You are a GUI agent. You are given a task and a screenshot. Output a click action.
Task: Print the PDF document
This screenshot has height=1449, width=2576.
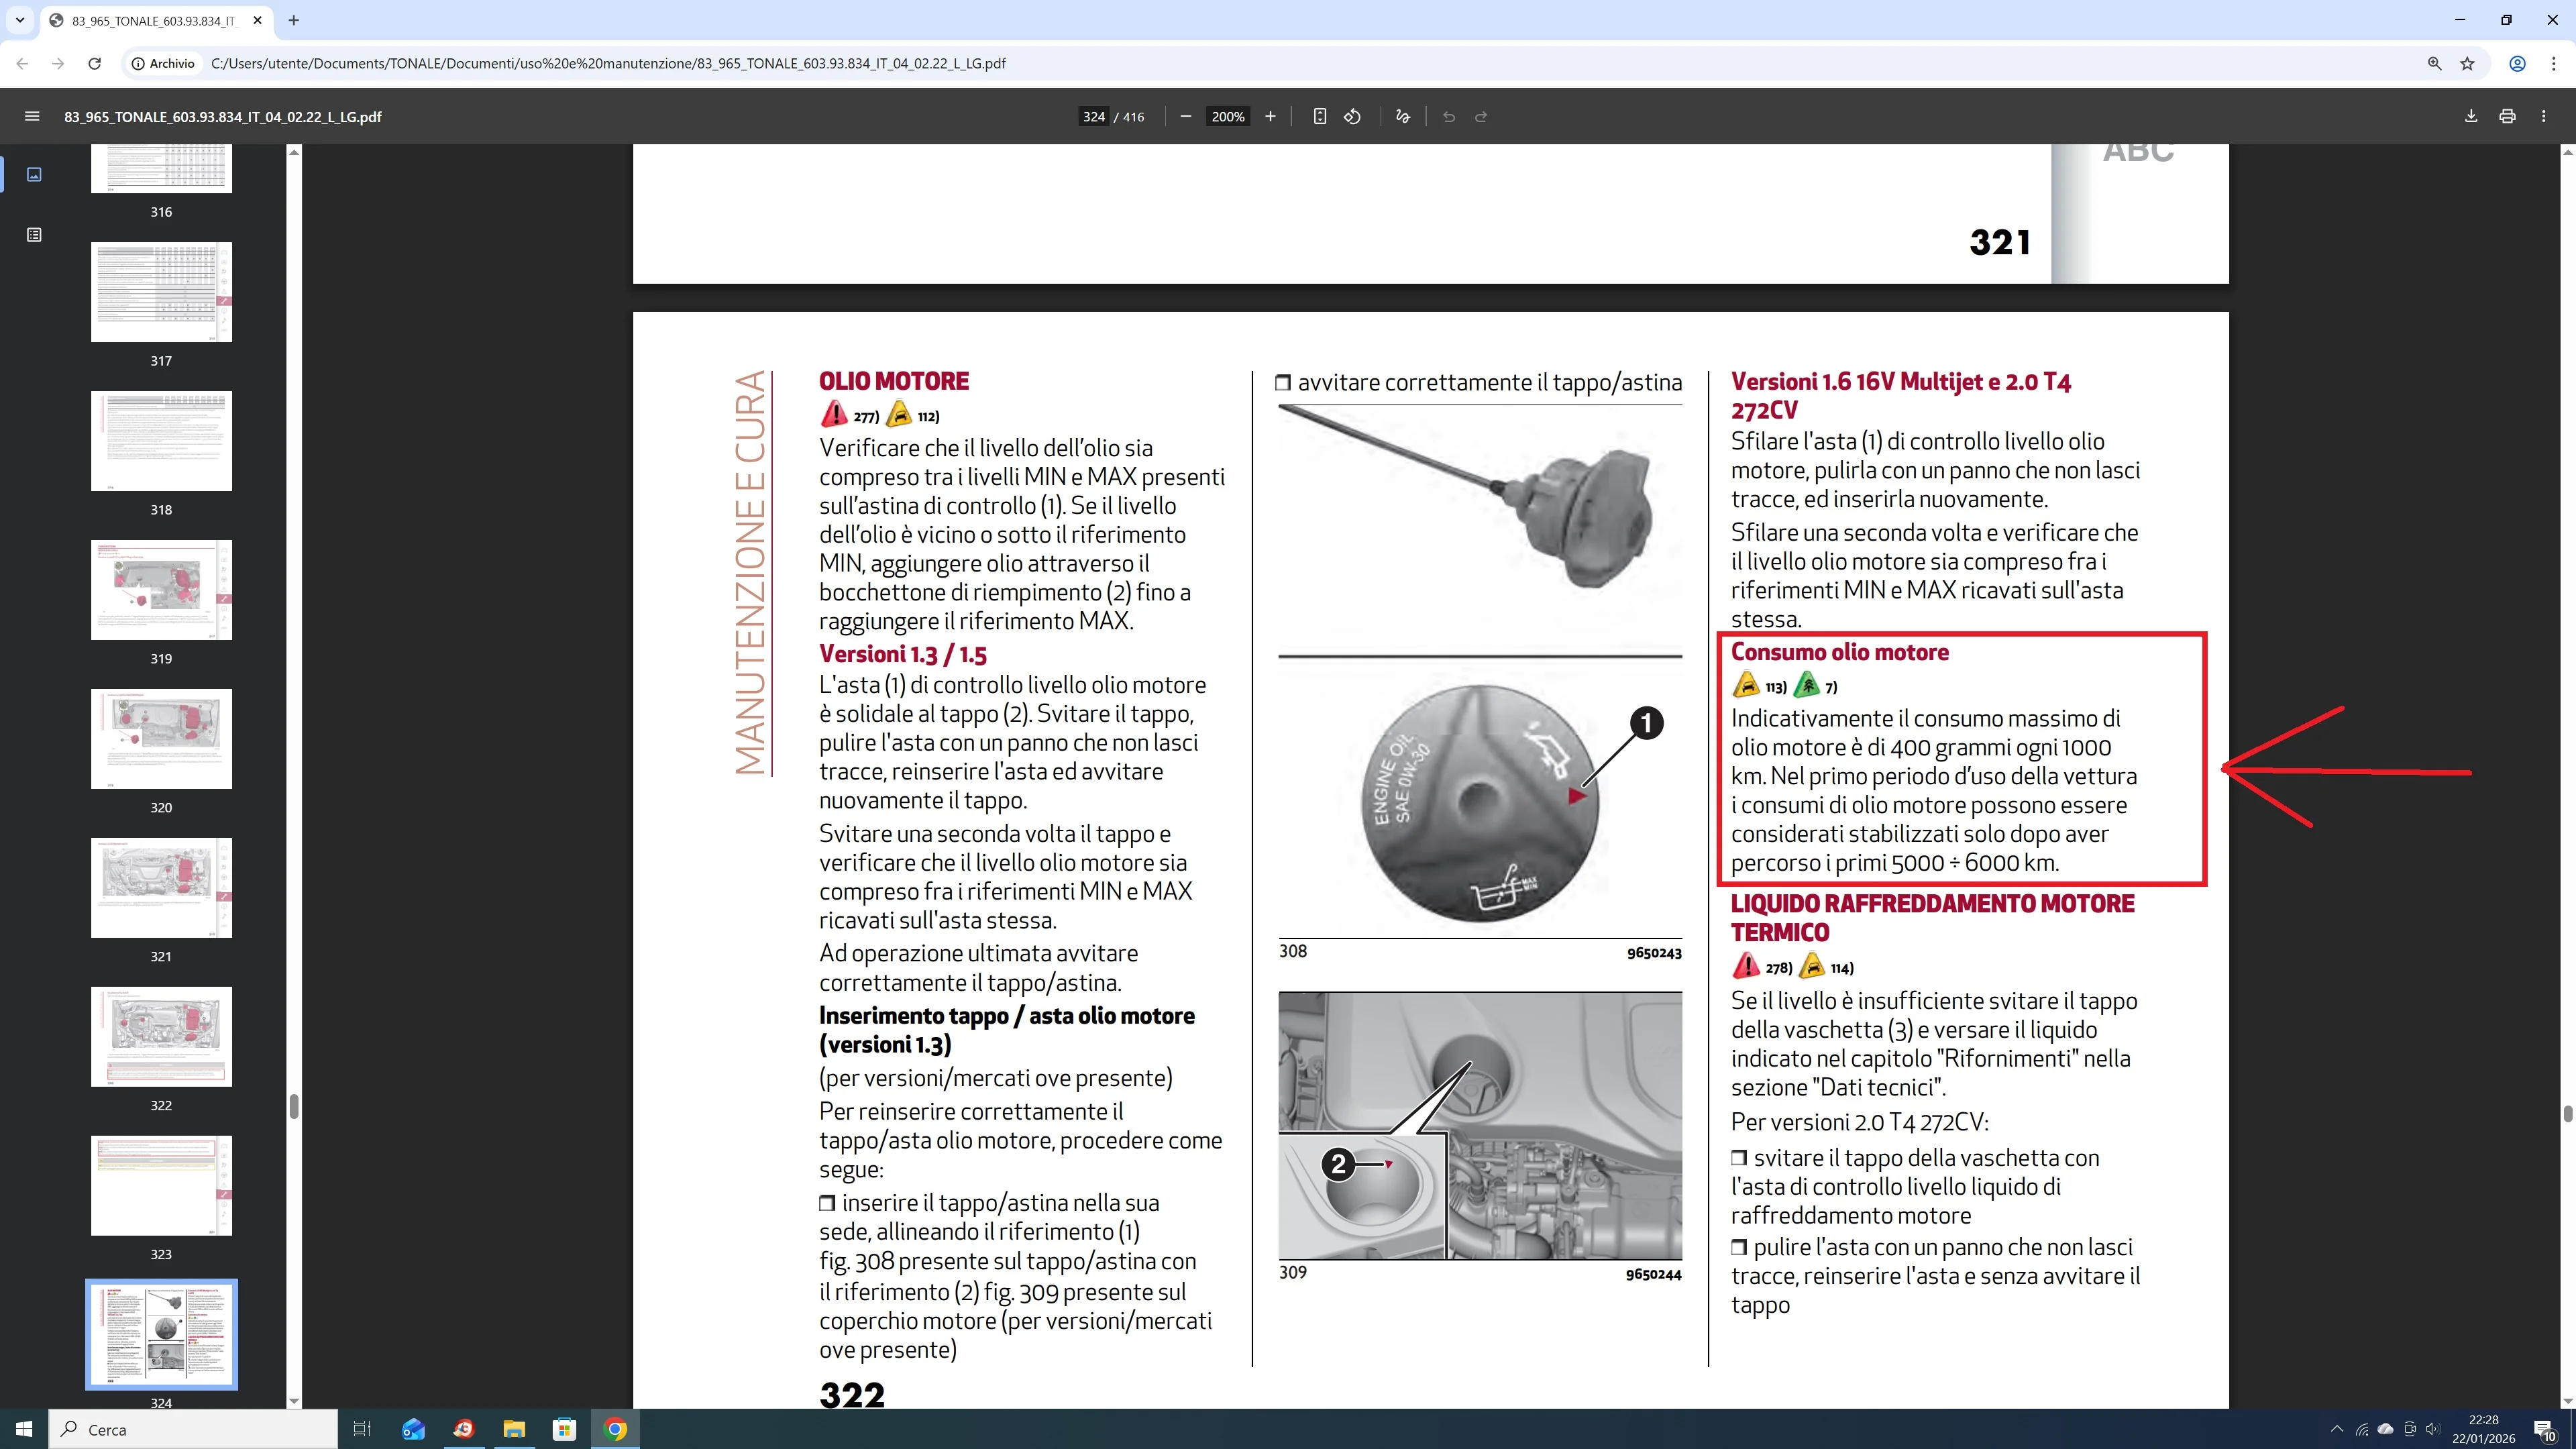coord(2507,116)
